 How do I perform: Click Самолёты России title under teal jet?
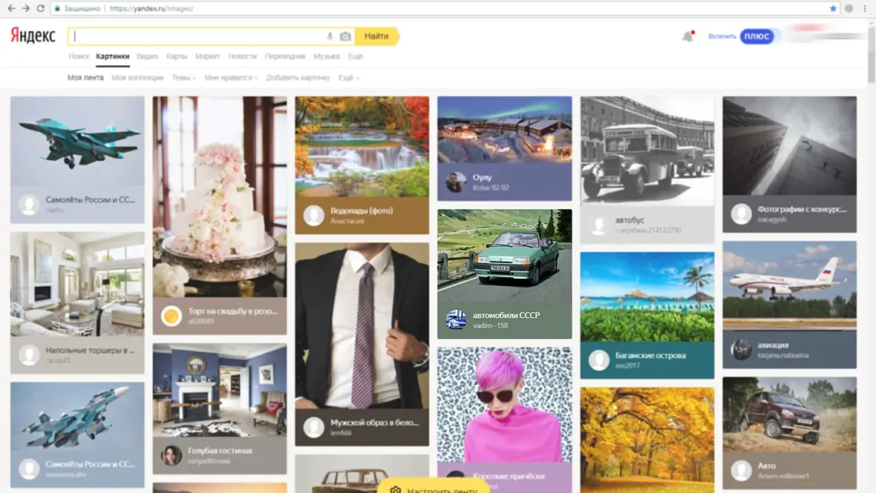click(x=91, y=199)
